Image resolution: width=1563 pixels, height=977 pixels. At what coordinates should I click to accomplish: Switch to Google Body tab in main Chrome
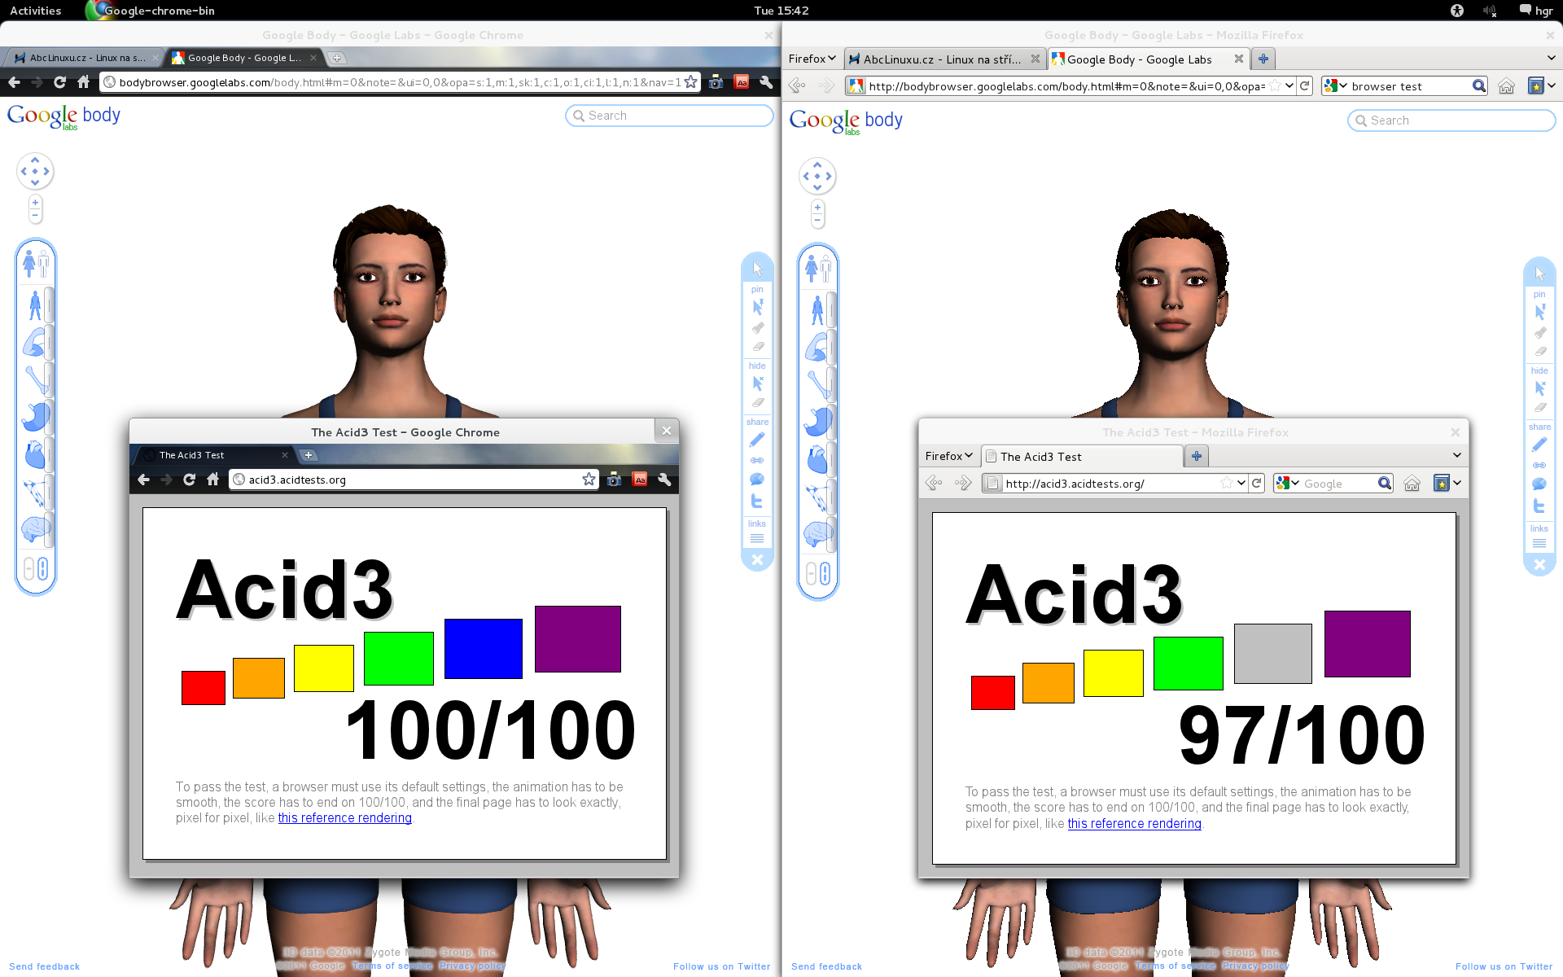pos(243,58)
